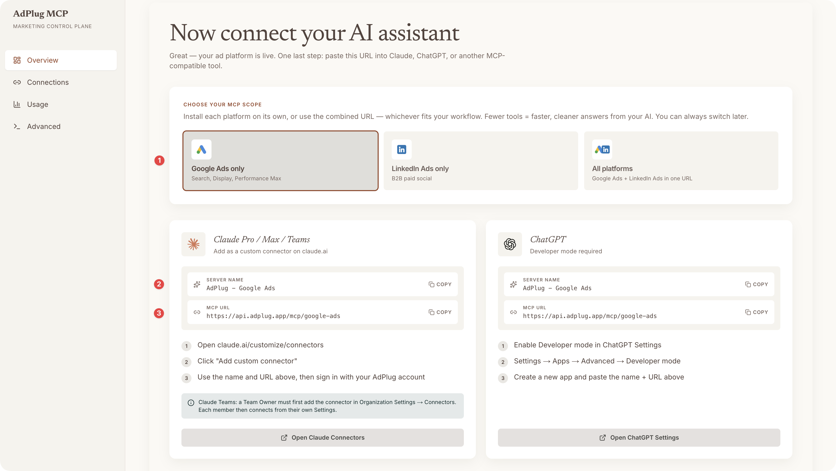Select the ChatGPT MCP URL text value

pyautogui.click(x=590, y=316)
